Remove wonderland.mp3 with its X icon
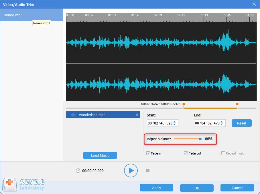This screenshot has height=194, width=260. point(137,115)
